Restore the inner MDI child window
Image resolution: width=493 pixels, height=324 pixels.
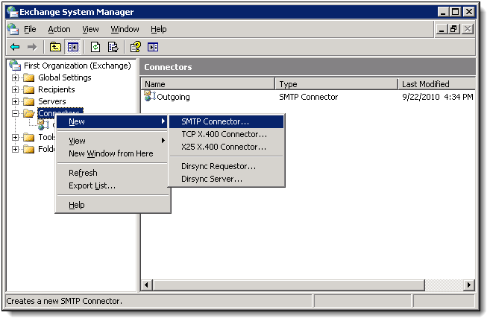(453, 29)
